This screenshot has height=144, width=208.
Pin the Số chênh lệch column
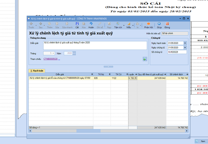pos(187,74)
